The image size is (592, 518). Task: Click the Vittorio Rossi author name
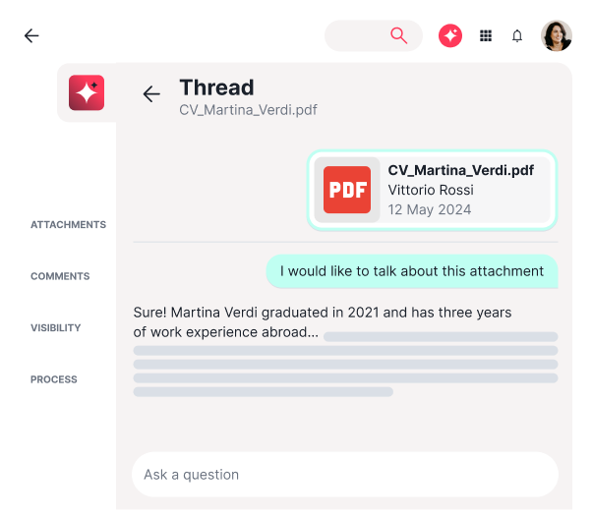click(430, 190)
